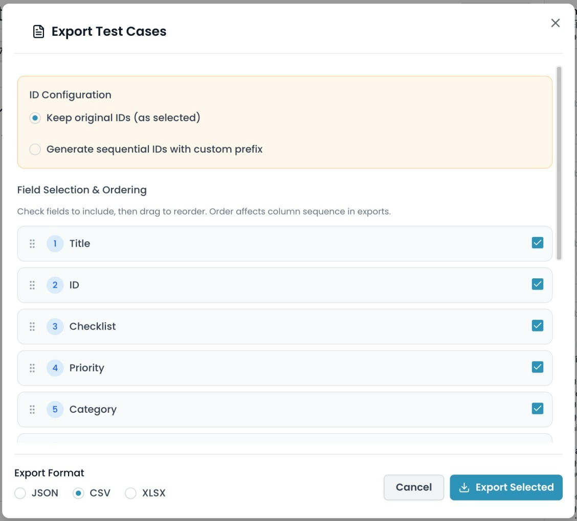Click the drag handle for the Checklist row
This screenshot has height=521, width=577.
coord(32,326)
